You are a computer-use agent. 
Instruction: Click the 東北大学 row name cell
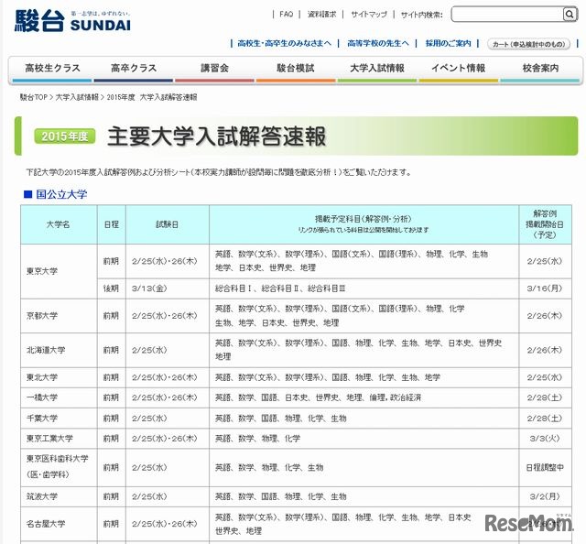(59, 377)
